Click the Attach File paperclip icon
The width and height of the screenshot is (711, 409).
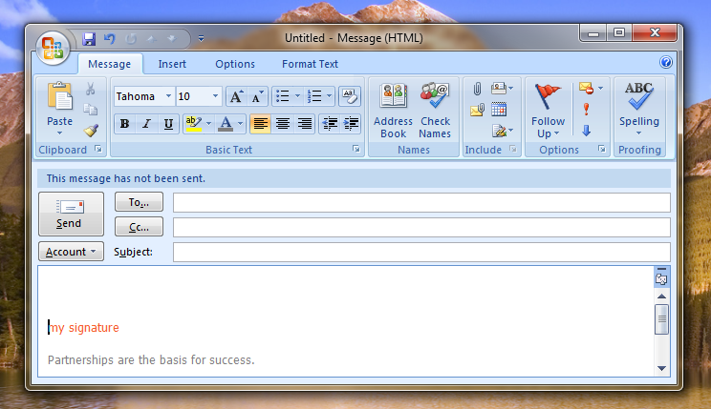pos(477,89)
